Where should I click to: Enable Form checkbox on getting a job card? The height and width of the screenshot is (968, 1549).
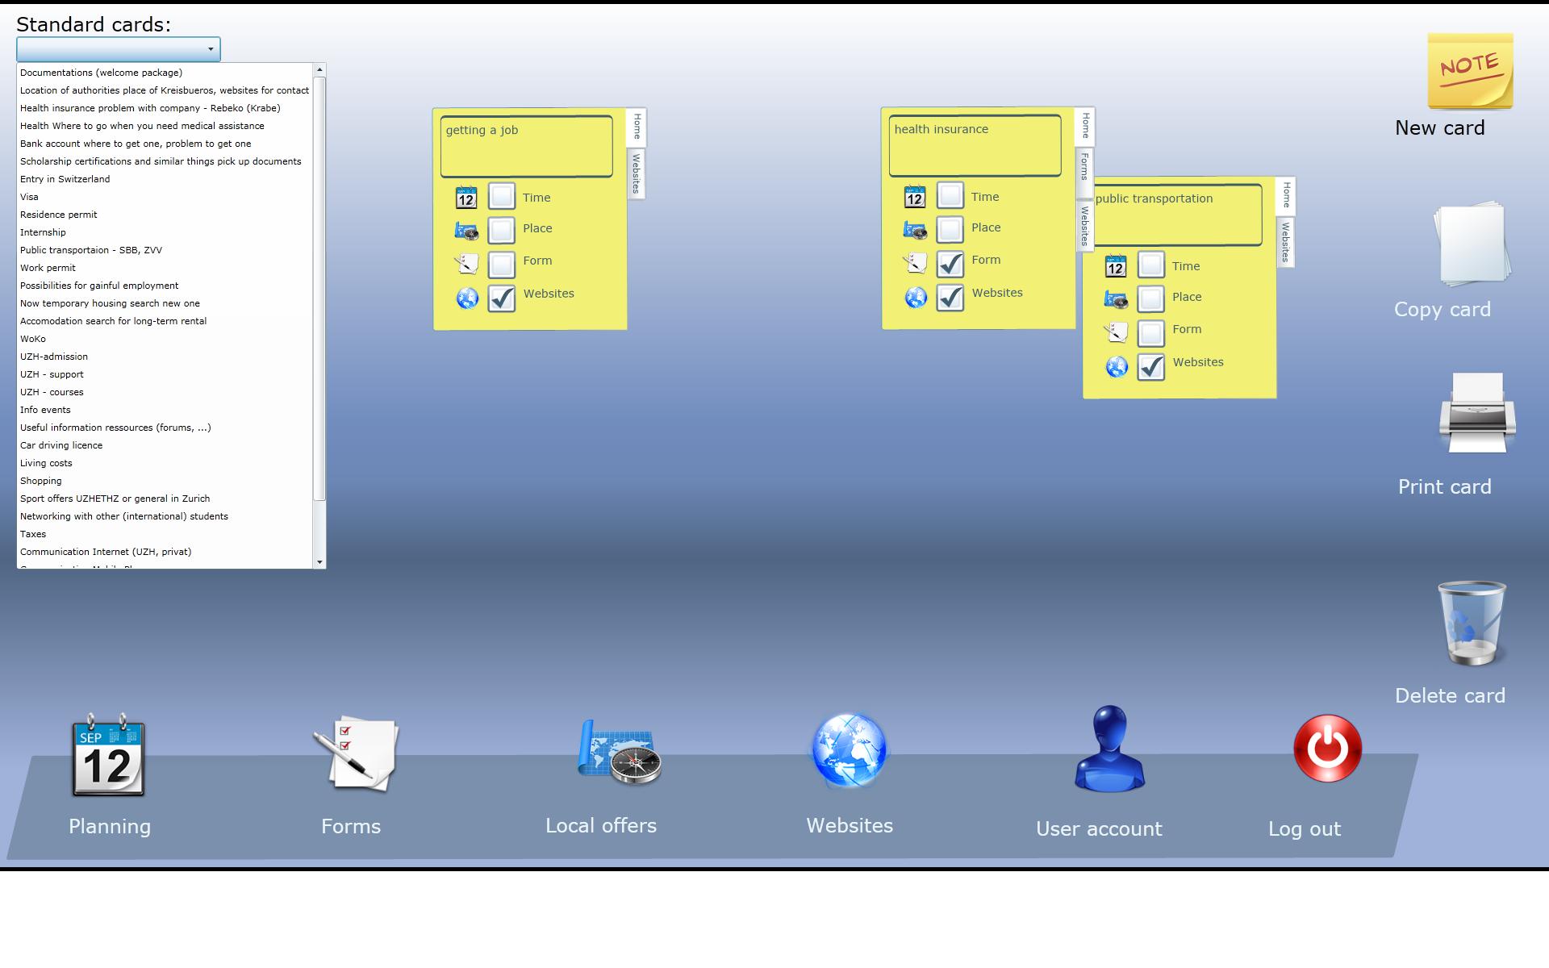pyautogui.click(x=502, y=265)
